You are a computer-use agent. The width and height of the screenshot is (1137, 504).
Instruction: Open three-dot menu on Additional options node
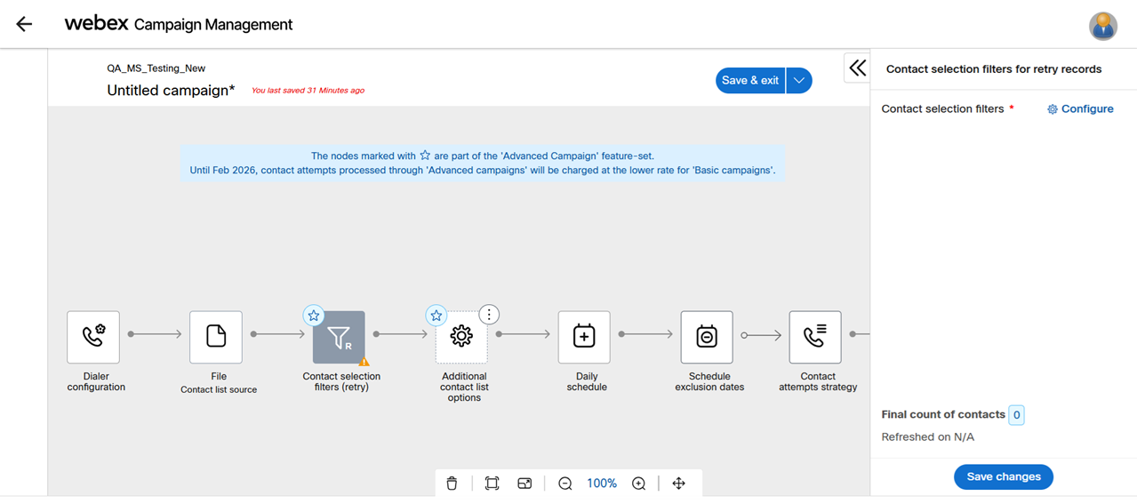click(489, 315)
